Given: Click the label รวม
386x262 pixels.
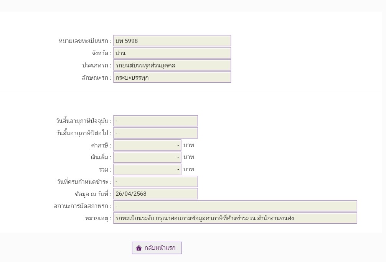Looking at the screenshot, I should [105, 170].
